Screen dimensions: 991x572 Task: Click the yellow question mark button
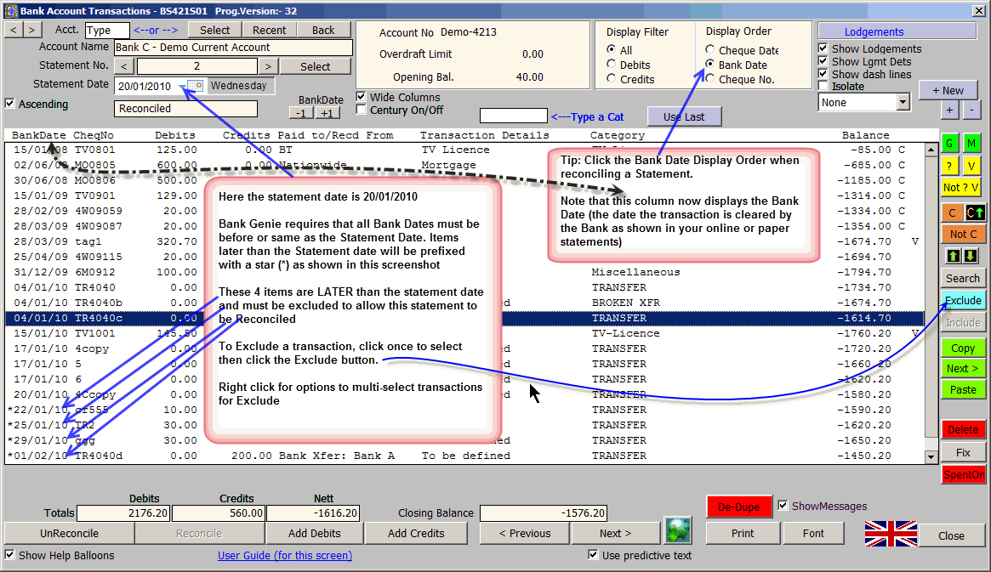click(949, 166)
